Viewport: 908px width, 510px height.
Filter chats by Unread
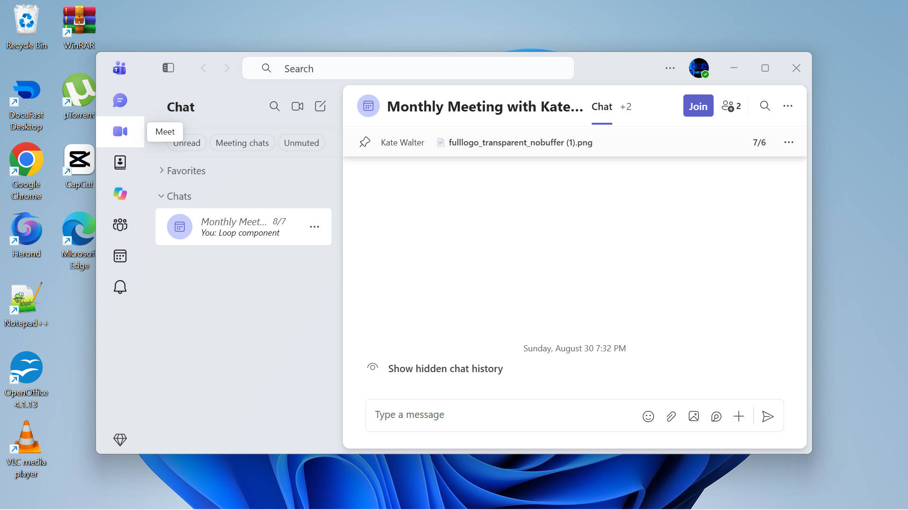(x=186, y=143)
